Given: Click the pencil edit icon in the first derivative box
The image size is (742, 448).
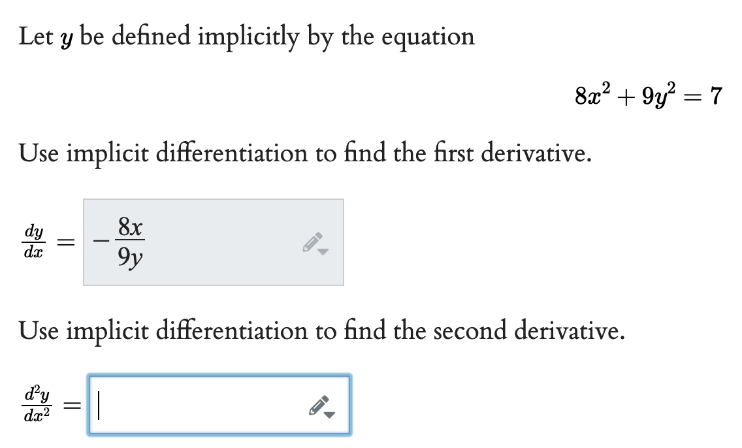Looking at the screenshot, I should [312, 242].
